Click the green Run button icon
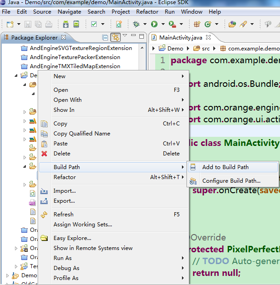This screenshot has width=280, height=285. pos(154,24)
